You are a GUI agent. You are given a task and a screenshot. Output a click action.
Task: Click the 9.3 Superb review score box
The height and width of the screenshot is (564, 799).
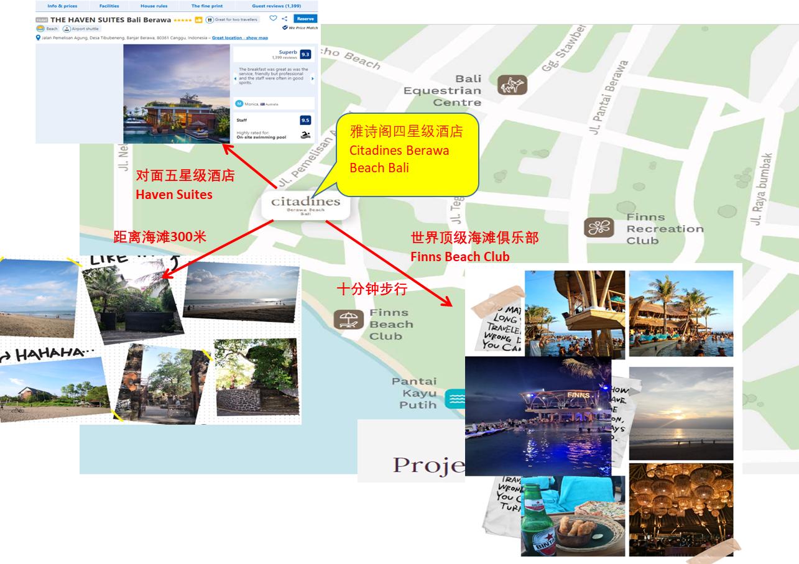(x=305, y=55)
